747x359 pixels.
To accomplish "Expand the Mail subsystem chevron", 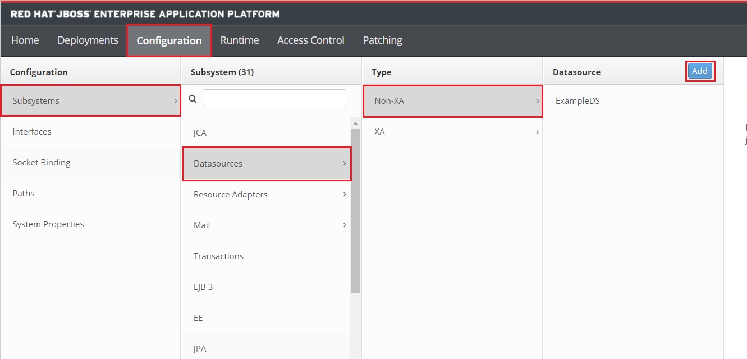I will point(344,225).
